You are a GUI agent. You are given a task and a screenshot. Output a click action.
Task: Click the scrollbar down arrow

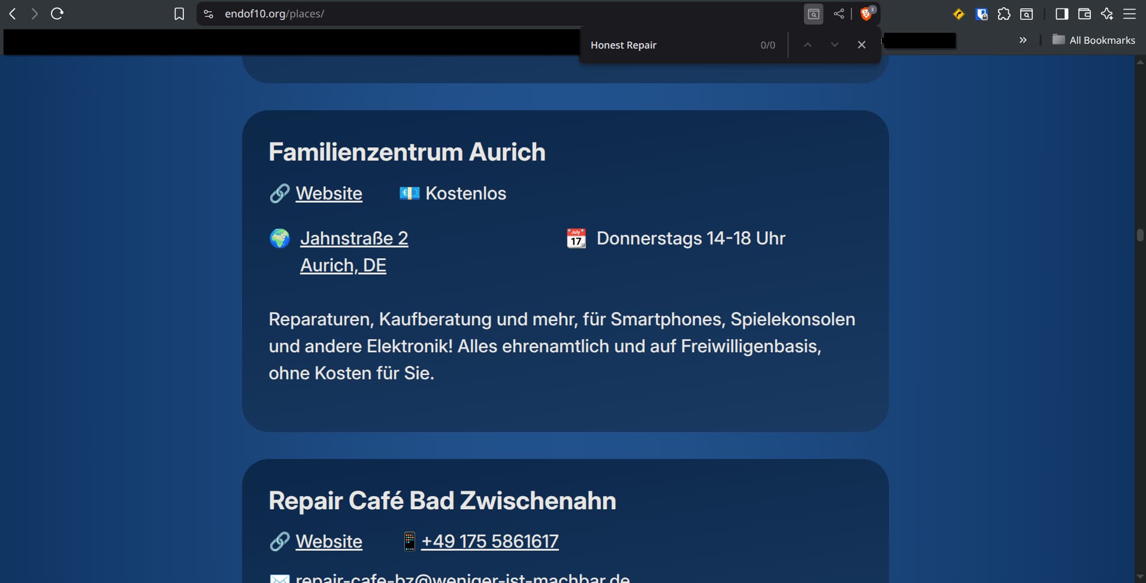[1140, 577]
